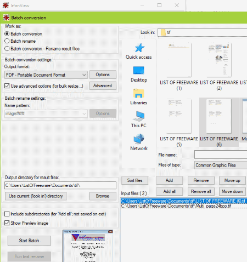Image resolution: width=247 pixels, height=262 pixels.
Task: Go to Desktop in the places bar
Action: 139,74
